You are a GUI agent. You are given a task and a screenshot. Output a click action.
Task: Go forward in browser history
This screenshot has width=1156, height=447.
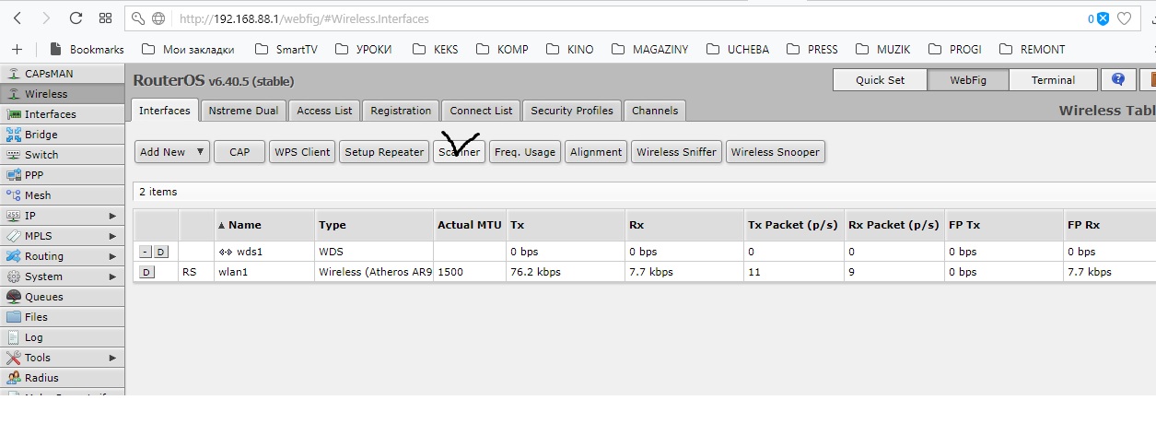(x=46, y=18)
